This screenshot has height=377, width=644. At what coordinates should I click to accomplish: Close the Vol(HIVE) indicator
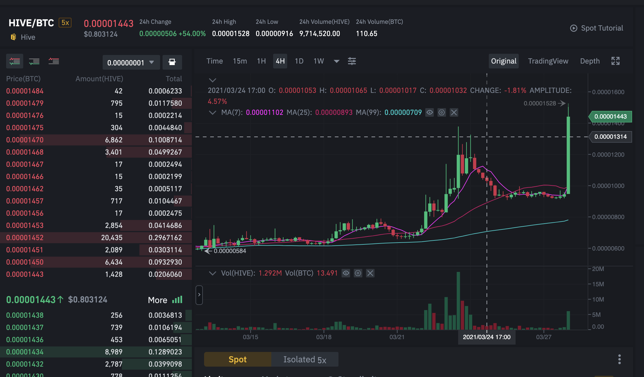point(370,273)
